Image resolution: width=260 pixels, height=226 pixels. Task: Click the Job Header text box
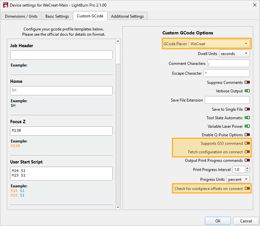tap(61, 55)
